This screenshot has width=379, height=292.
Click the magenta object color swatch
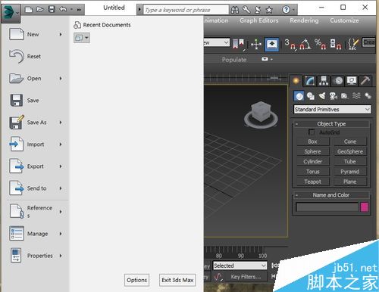pyautogui.click(x=365, y=207)
